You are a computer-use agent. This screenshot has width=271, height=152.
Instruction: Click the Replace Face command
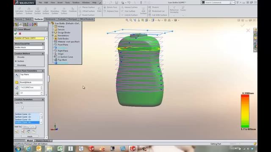[x=111, y=11]
